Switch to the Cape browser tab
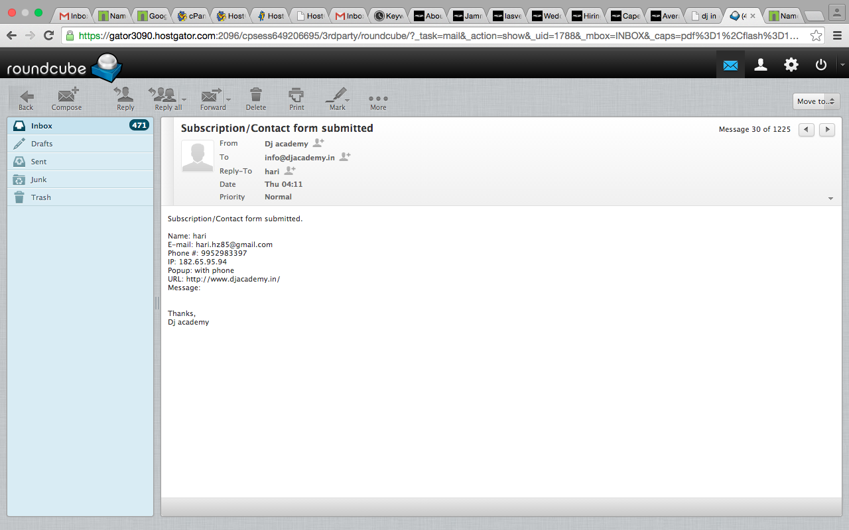Image resolution: width=849 pixels, height=530 pixels. coord(625,16)
